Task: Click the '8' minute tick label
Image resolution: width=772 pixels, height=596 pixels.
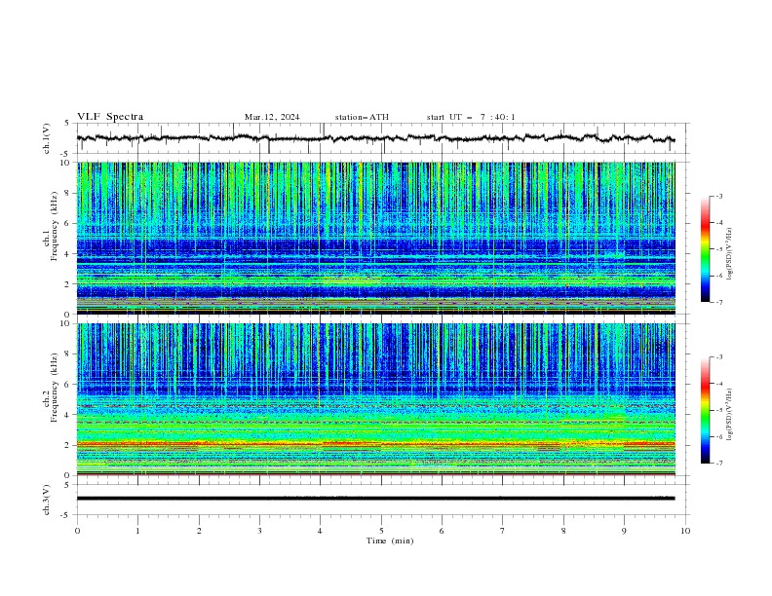Action: coord(563,531)
